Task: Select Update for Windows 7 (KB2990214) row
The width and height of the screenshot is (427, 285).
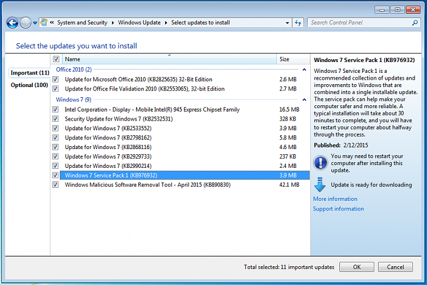Action: pos(184,166)
